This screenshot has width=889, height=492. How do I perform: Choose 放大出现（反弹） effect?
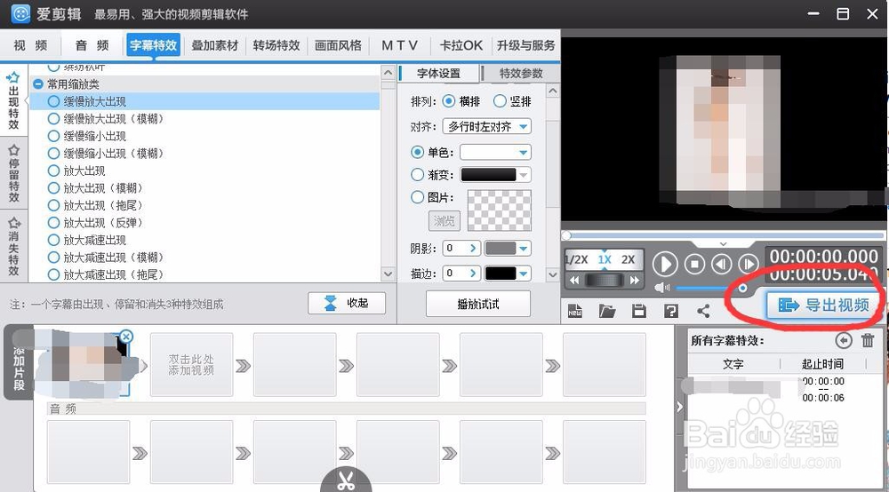(95, 223)
